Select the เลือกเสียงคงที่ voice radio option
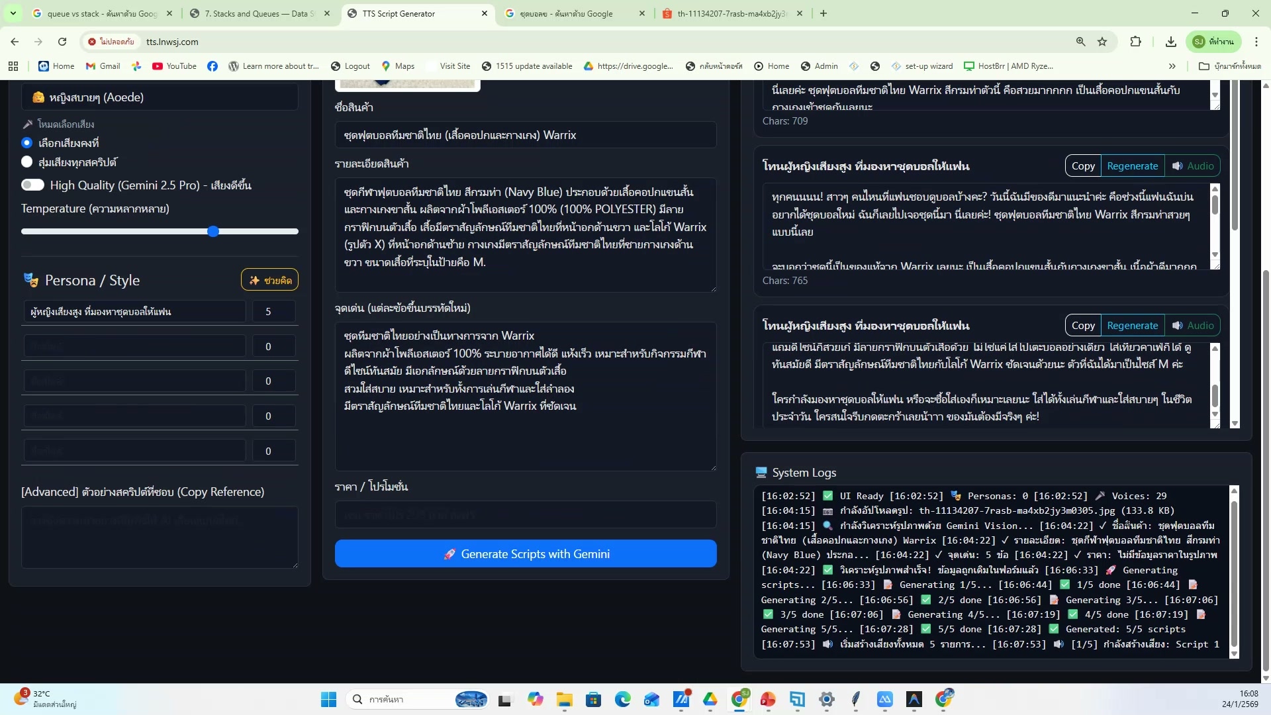Image resolution: width=1271 pixels, height=715 pixels. point(27,142)
